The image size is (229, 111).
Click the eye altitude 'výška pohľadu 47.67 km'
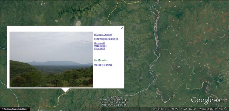(x=211, y=109)
